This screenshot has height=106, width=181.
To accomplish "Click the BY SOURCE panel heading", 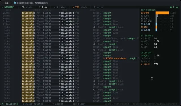I will pos(147,36).
